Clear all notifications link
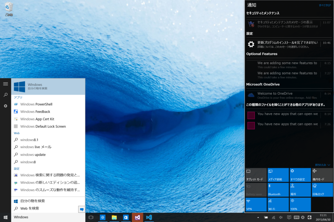Screen dimensions: 334x222 pyautogui.click(x=325, y=5)
